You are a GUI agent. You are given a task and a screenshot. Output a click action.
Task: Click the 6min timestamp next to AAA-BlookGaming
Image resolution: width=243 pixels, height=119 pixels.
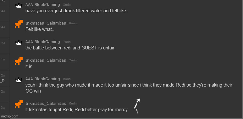pos(67,79)
